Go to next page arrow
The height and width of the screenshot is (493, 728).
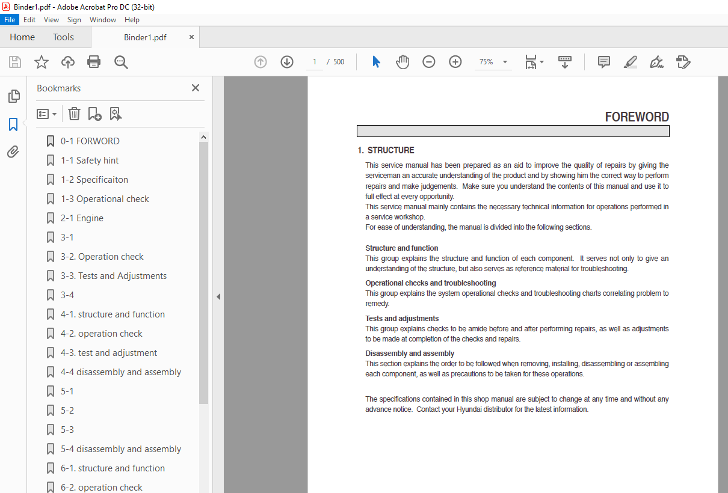coord(287,62)
